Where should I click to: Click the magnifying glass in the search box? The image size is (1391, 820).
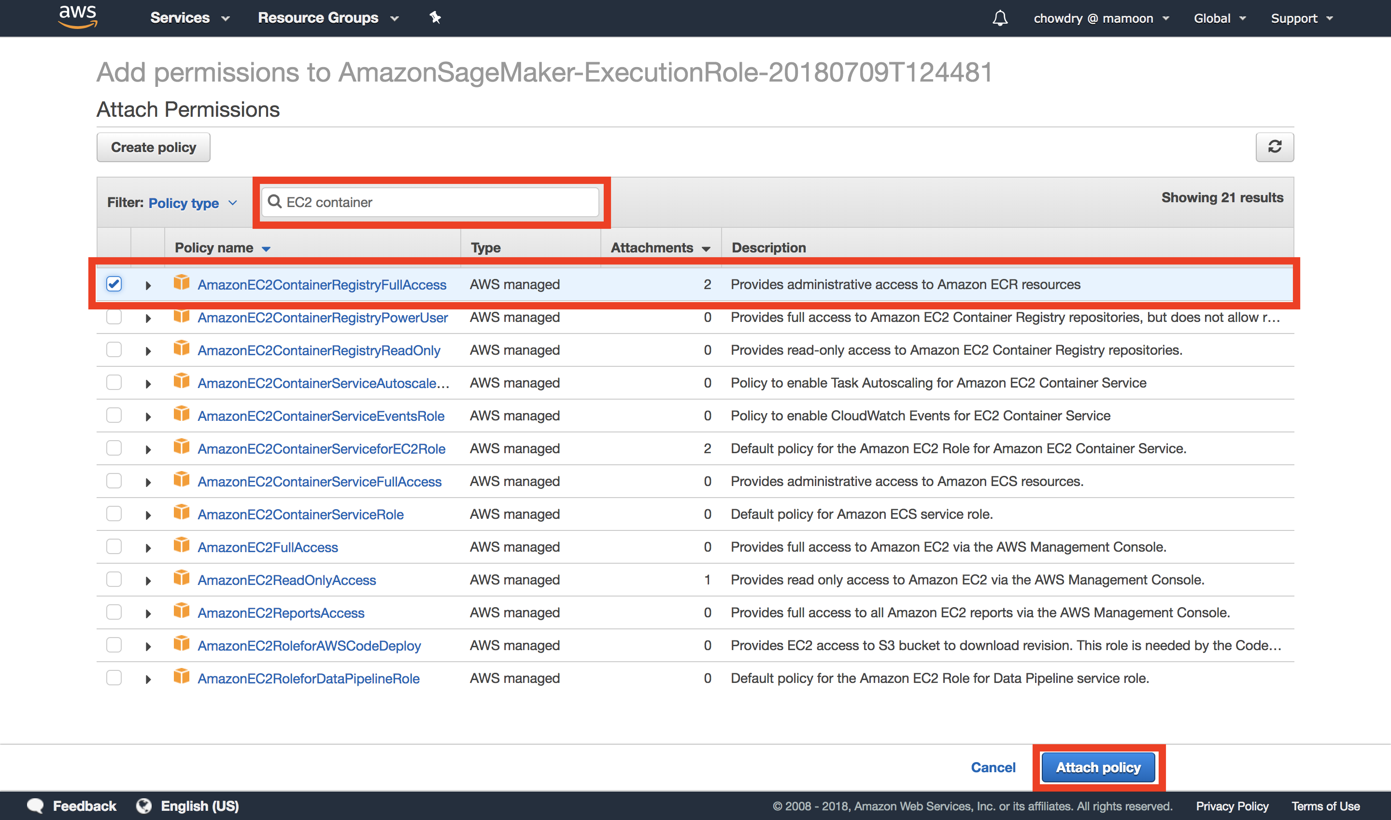275,202
